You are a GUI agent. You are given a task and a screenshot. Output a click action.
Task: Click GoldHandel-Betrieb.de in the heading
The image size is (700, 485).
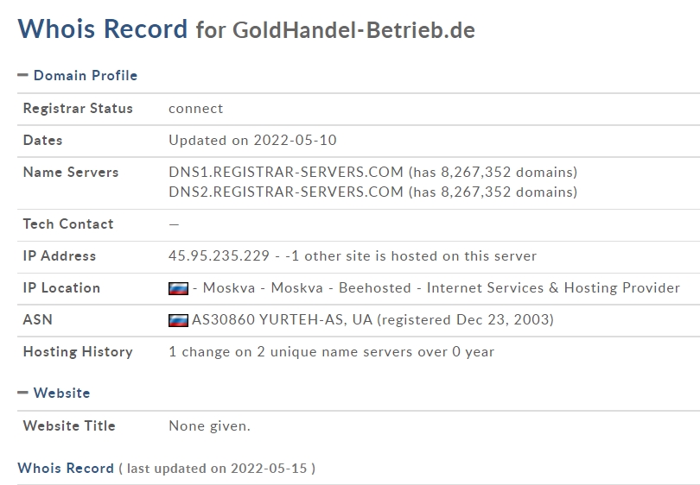point(353,30)
